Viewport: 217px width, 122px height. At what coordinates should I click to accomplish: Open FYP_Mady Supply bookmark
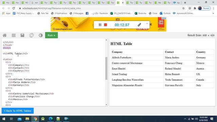pos(23,13)
